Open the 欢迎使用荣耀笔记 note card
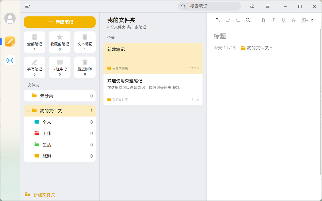322x201 pixels. click(153, 90)
